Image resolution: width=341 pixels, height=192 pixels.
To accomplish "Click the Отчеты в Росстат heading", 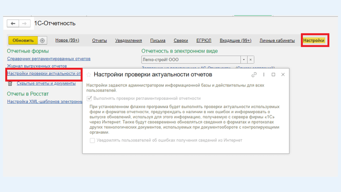I will pyautogui.click(x=28, y=94).
